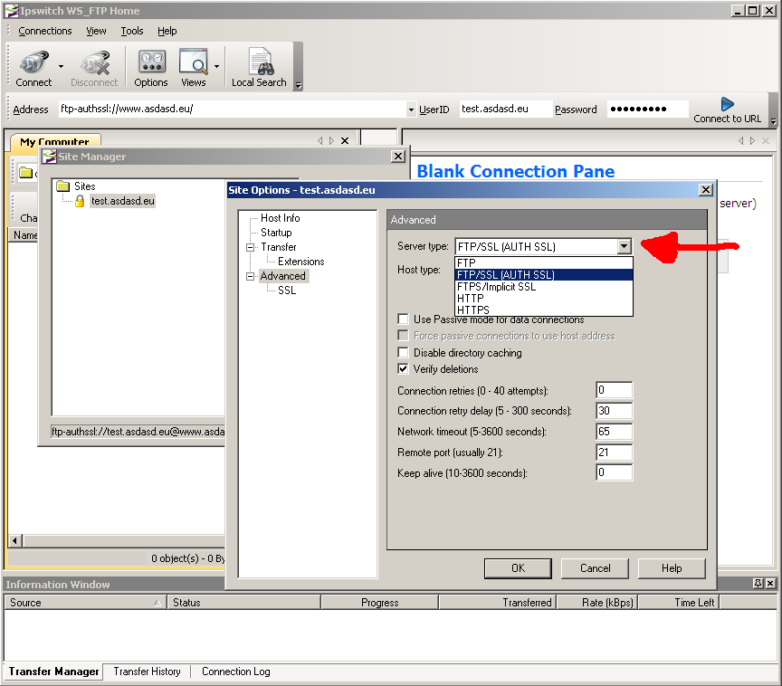Open the View menu
Image resolution: width=782 pixels, height=686 pixels.
(96, 31)
